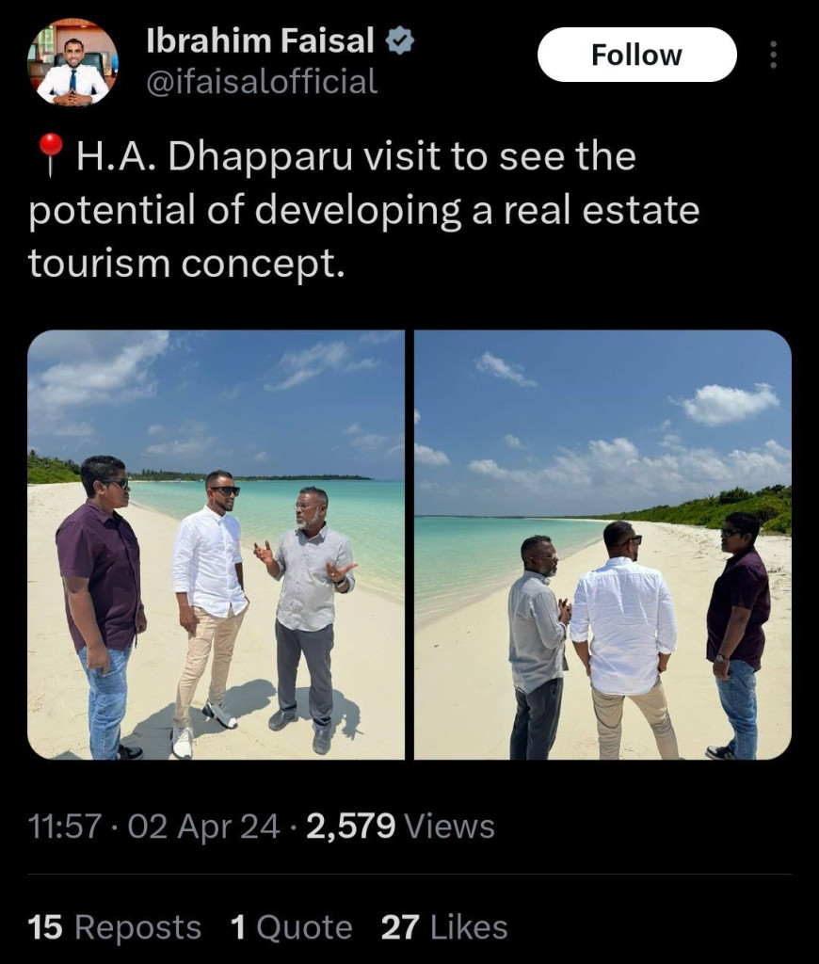Open the left beach photo
The height and width of the screenshot is (964, 819).
click(216, 545)
